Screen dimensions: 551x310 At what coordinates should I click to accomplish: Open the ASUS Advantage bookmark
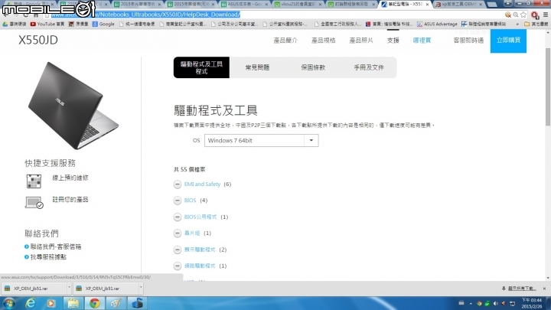pyautogui.click(x=437, y=24)
